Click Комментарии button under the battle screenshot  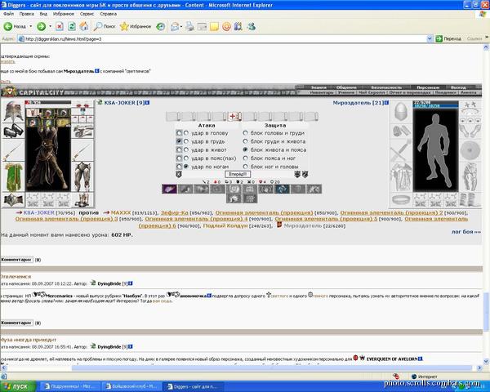(x=16, y=260)
